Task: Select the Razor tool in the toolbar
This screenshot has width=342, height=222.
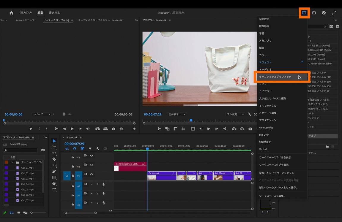Action: (x=54, y=159)
